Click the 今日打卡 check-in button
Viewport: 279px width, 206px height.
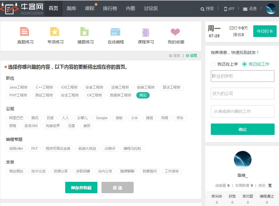(265, 31)
